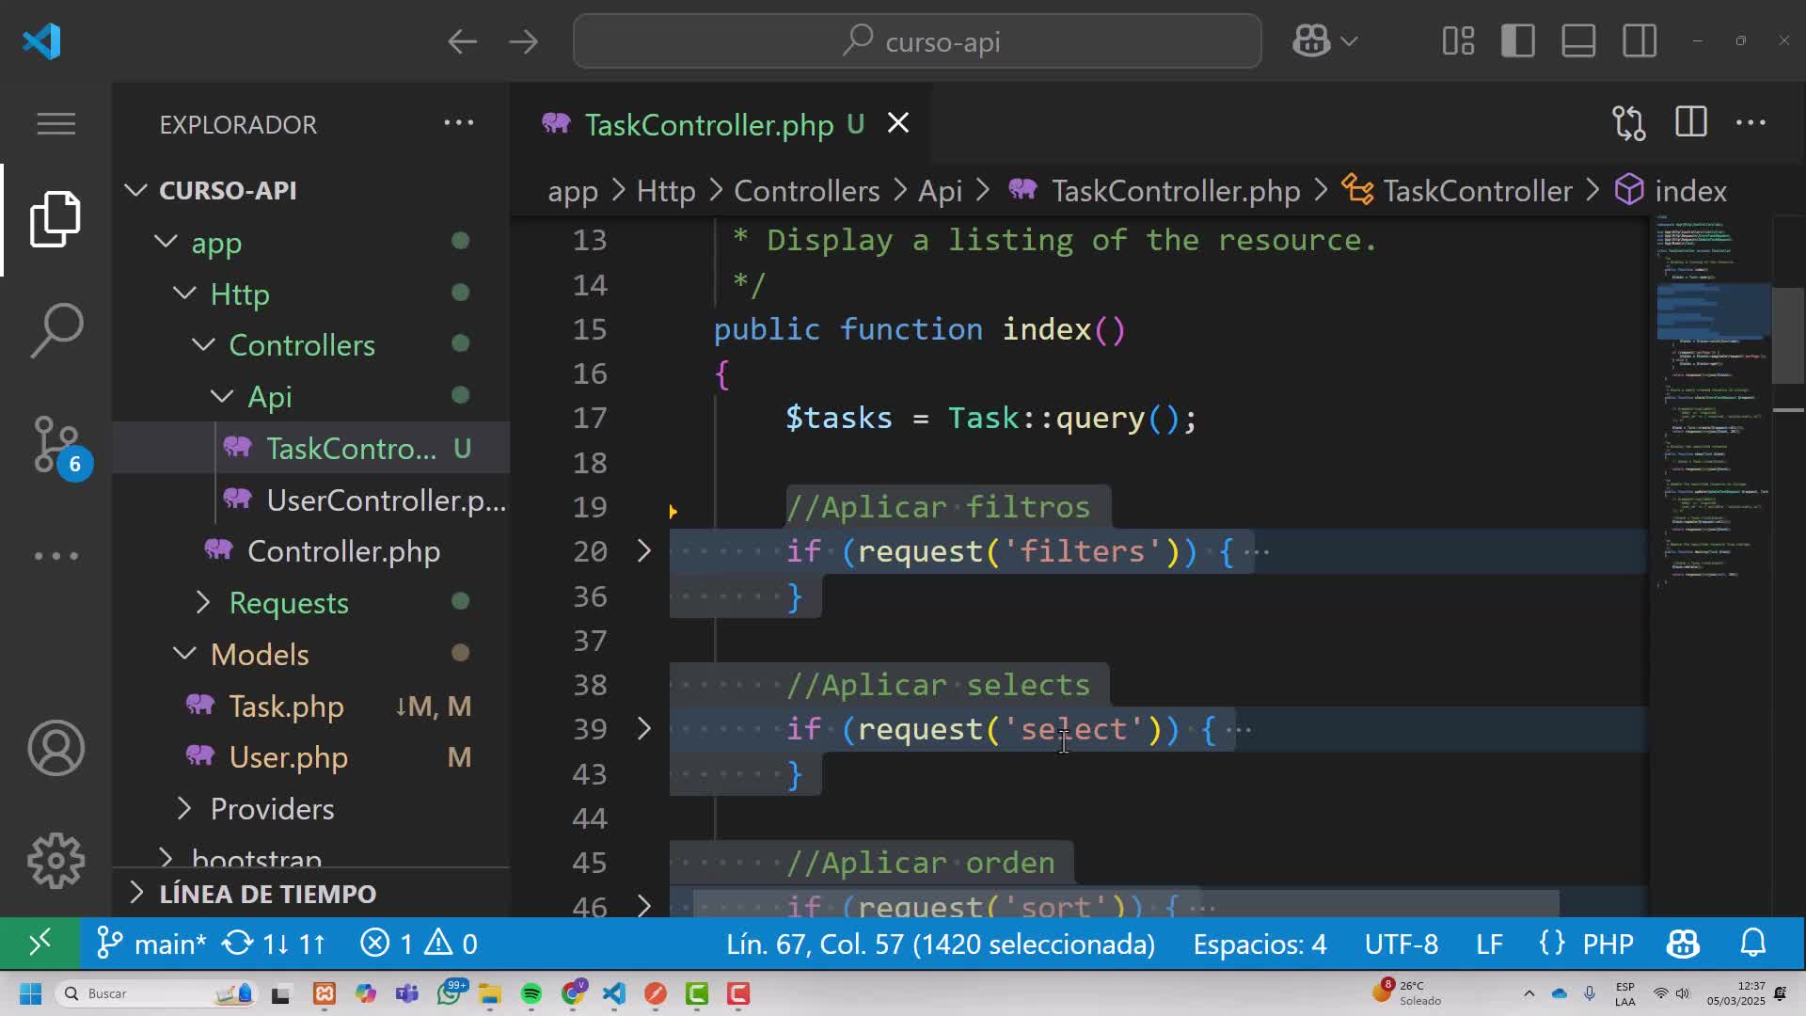The height and width of the screenshot is (1016, 1806).
Task: Expand the folded if filters block
Action: pos(644,551)
